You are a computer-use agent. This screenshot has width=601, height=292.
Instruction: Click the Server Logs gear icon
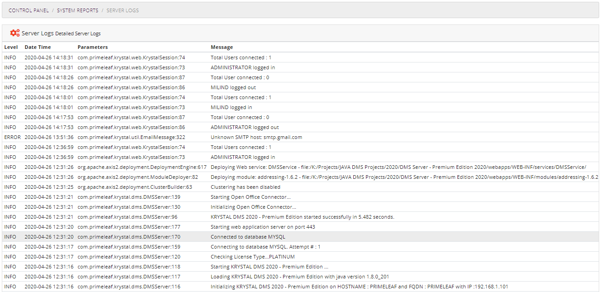tap(14, 33)
